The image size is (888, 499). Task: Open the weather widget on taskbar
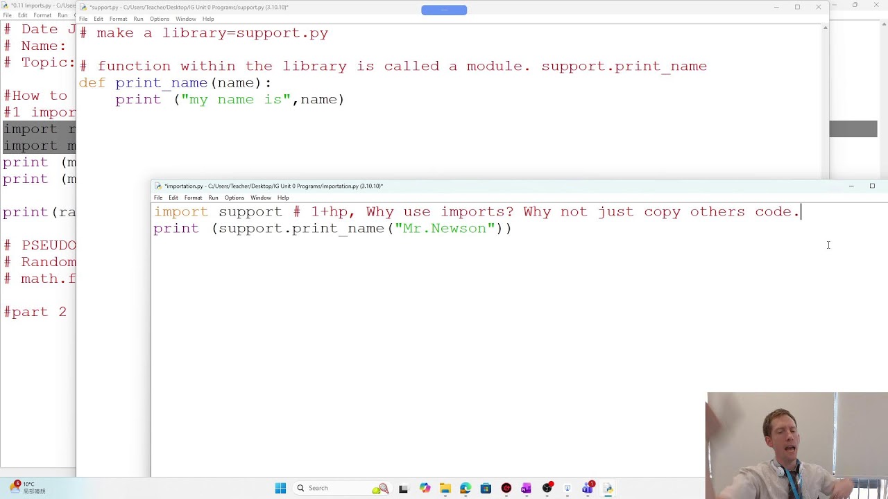click(28, 487)
